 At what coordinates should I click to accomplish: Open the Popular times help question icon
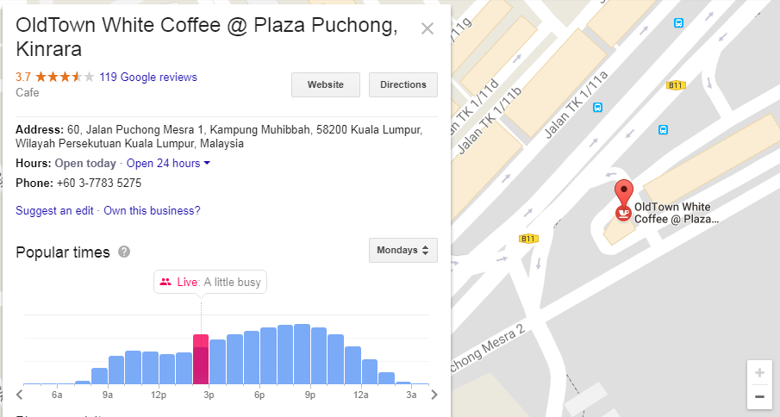pyautogui.click(x=124, y=252)
